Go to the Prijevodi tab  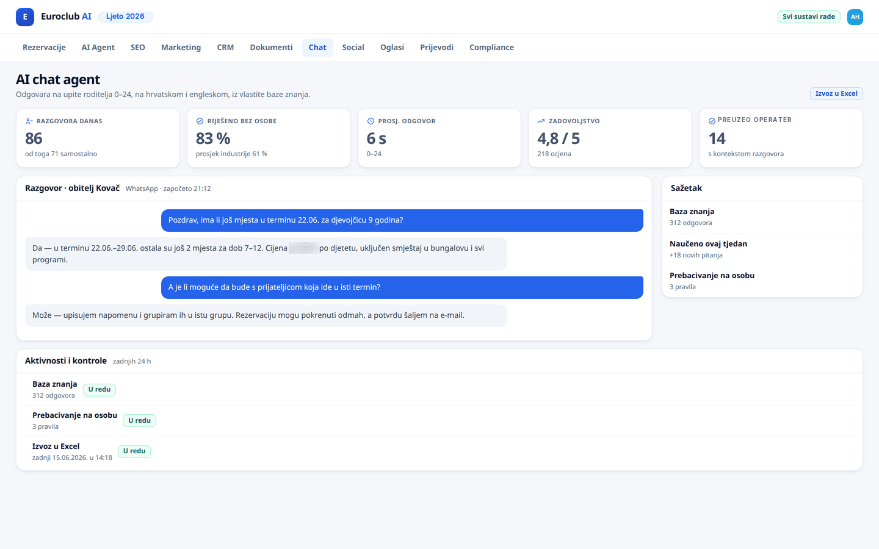(x=436, y=48)
